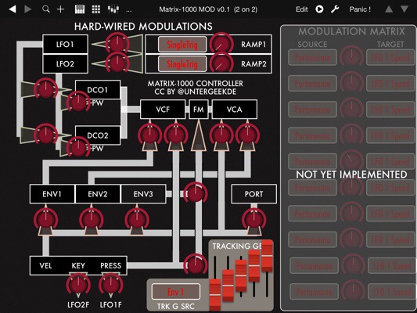
Task: Adjust the LFO2 amplitude knob
Action: 117,63
